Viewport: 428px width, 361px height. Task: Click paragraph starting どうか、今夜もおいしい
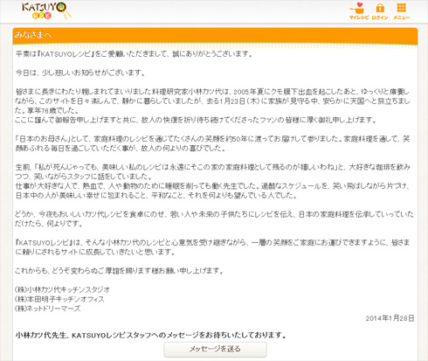(214, 219)
